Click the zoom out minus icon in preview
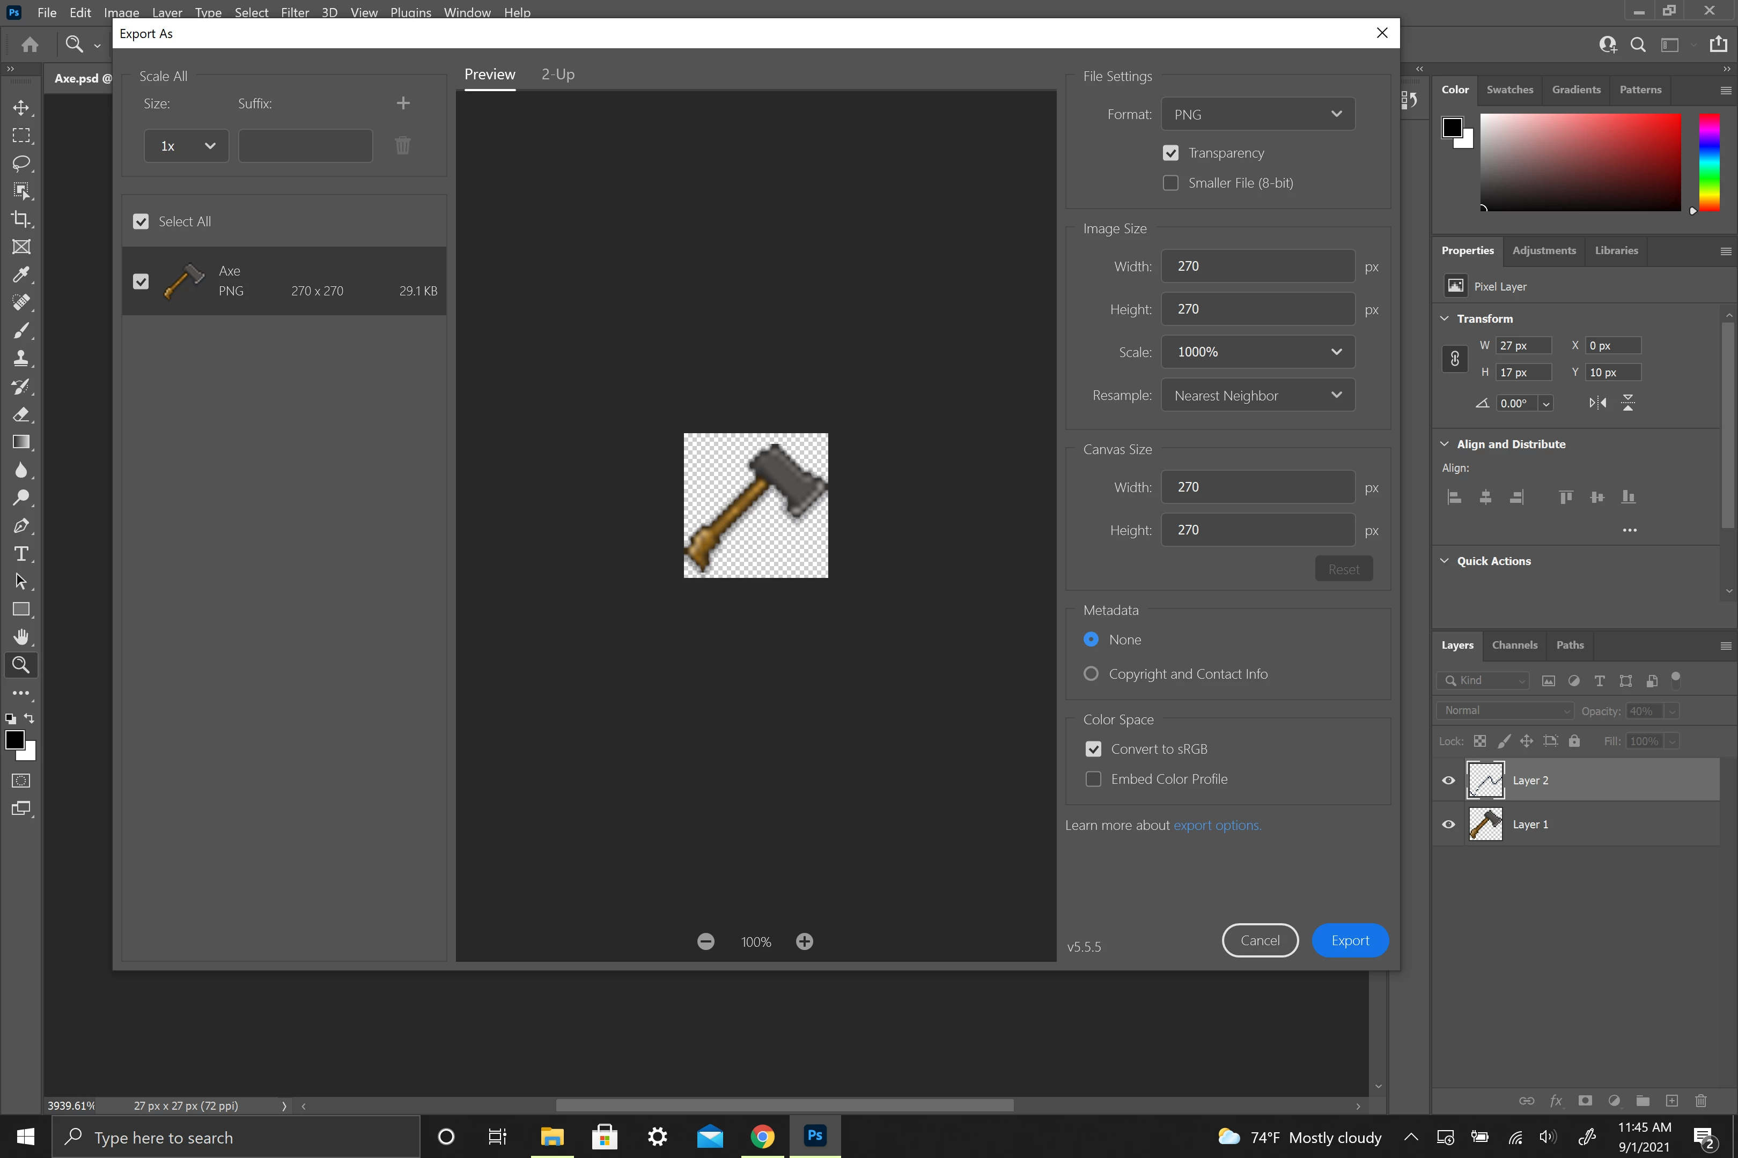Image resolution: width=1738 pixels, height=1158 pixels. 706,941
